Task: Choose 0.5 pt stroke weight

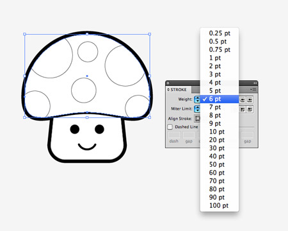Action: click(220, 42)
